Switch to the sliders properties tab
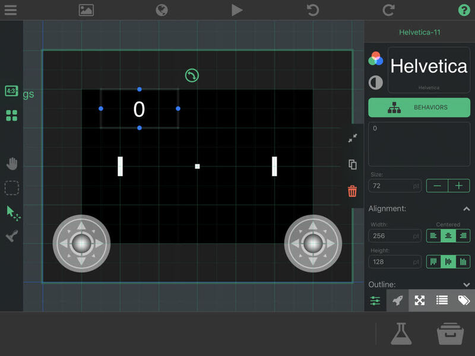The height and width of the screenshot is (356, 475). 375,301
